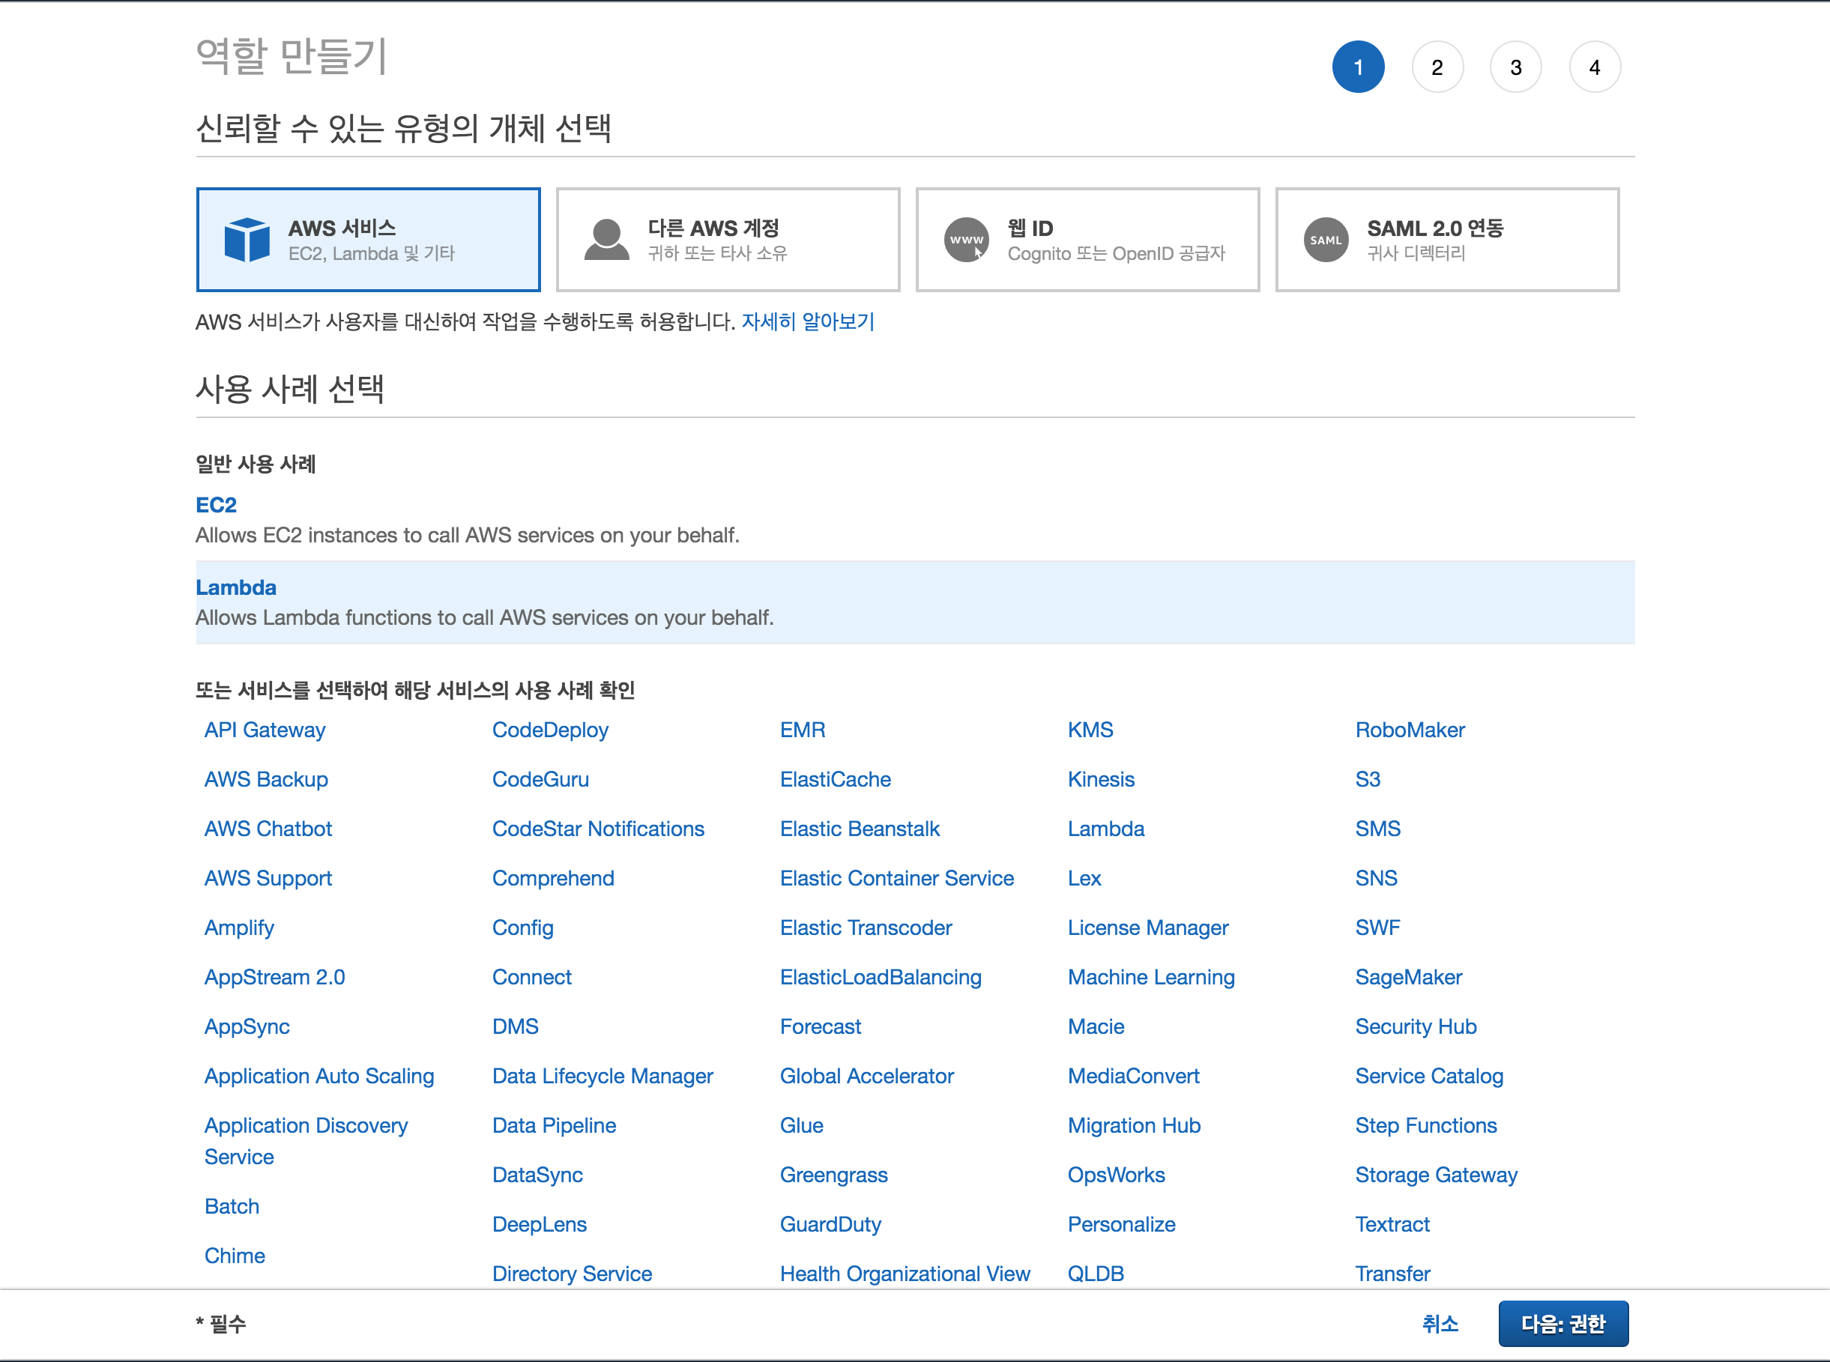Pick SageMaker in the service list

(1408, 977)
